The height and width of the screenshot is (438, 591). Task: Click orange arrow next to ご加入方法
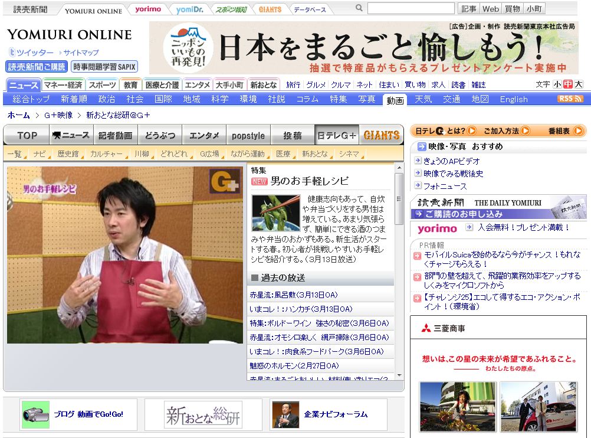point(525,131)
